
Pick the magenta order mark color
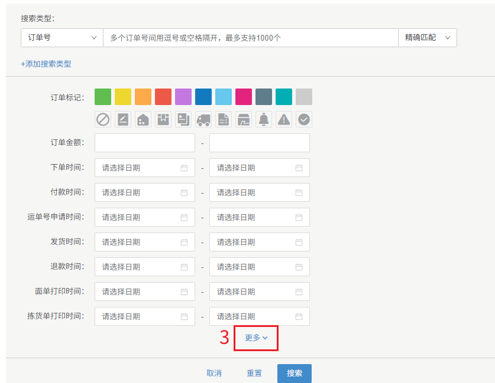click(x=244, y=97)
